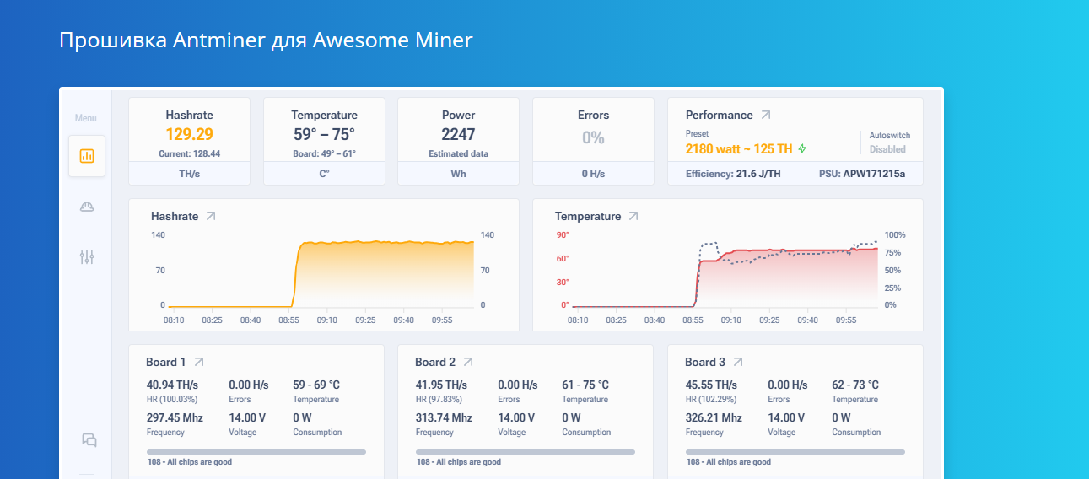Expand the Performance panel via arrow icon

765,115
